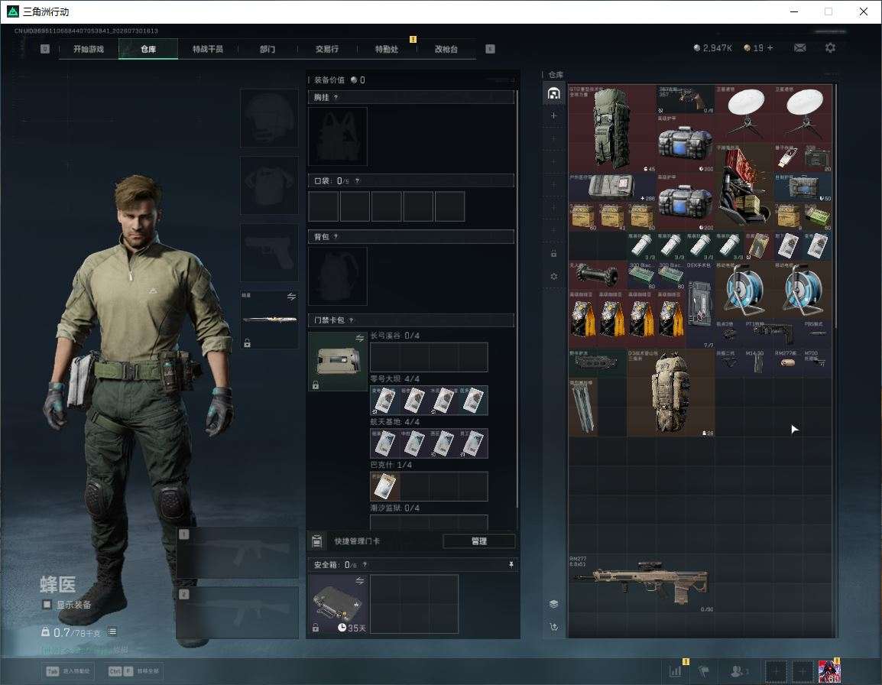Select the USB drive item

(787, 158)
